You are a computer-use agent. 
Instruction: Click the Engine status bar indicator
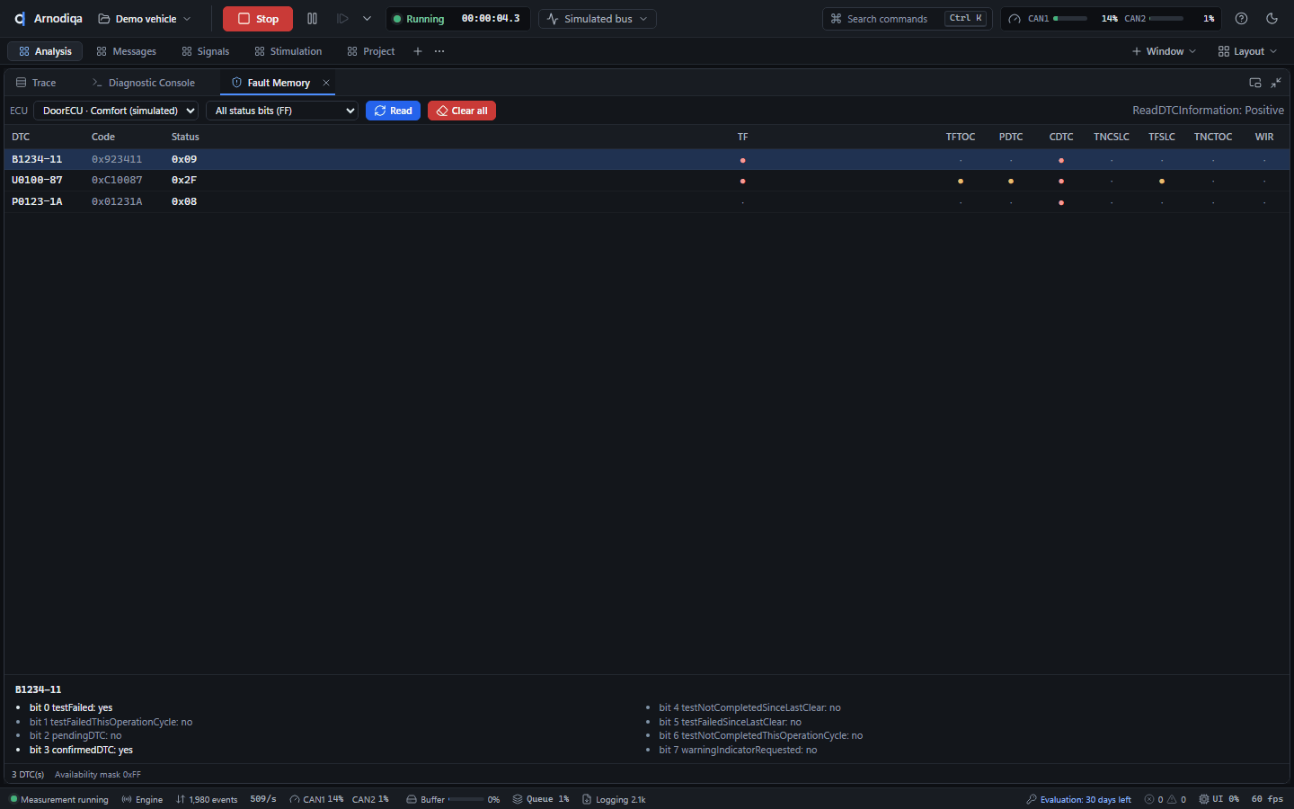142,799
